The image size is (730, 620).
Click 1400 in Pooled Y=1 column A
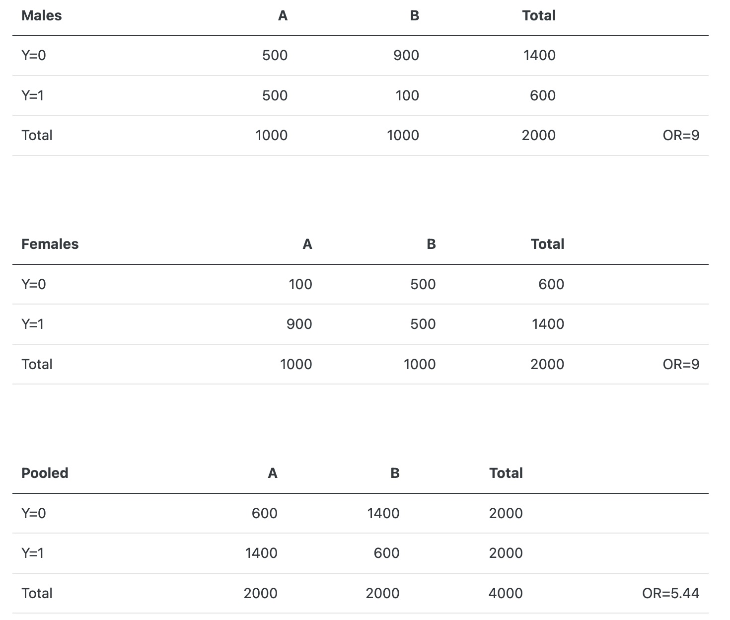[x=261, y=553]
